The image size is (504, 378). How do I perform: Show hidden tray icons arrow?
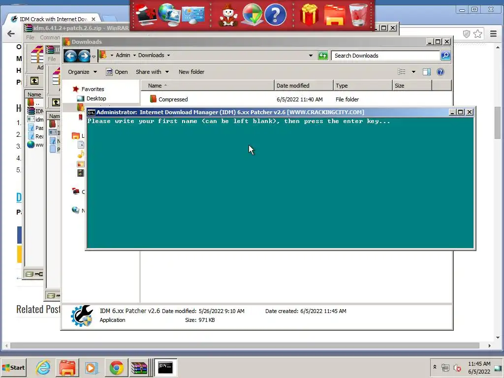(435, 367)
